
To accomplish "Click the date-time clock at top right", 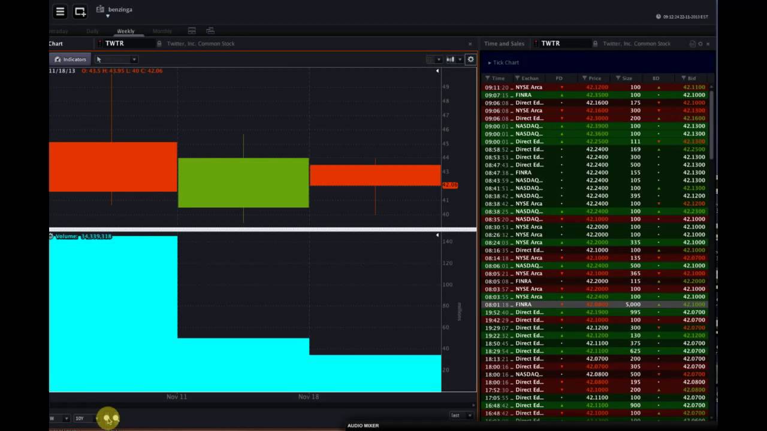I will (x=683, y=17).
